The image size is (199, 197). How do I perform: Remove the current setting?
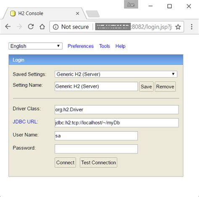(165, 87)
